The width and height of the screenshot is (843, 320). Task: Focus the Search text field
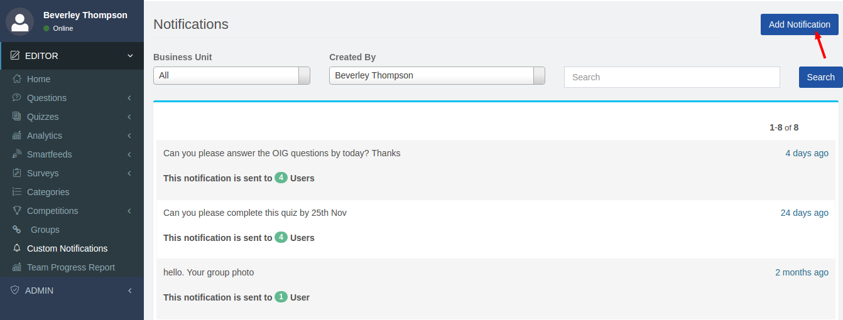point(672,77)
